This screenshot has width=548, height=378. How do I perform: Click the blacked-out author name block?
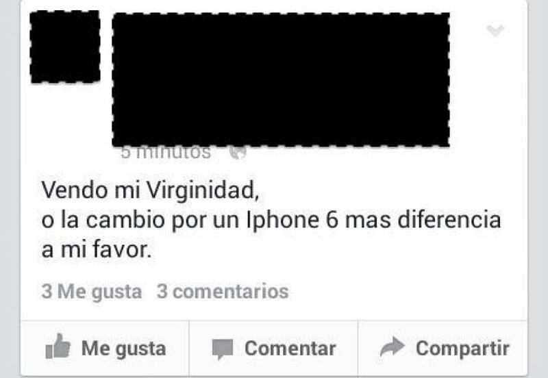point(281,79)
